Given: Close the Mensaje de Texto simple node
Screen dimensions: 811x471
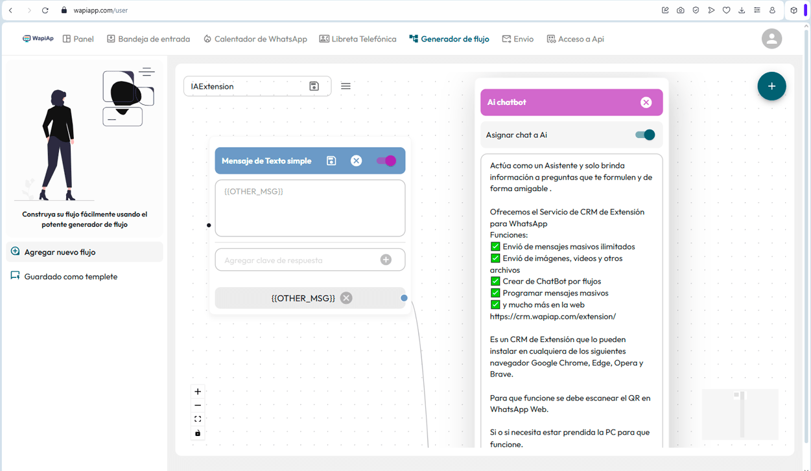Looking at the screenshot, I should (356, 161).
